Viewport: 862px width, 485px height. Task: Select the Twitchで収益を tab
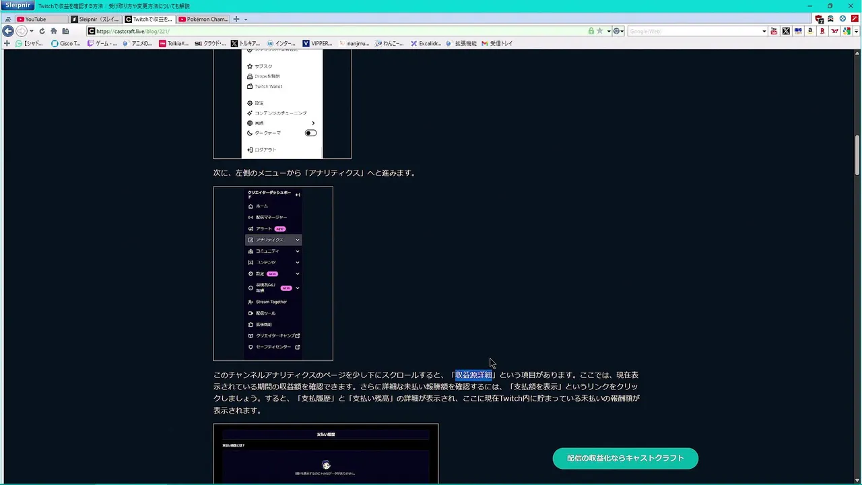click(x=150, y=19)
